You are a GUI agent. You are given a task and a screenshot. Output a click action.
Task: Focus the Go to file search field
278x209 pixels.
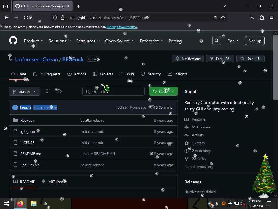(113, 91)
